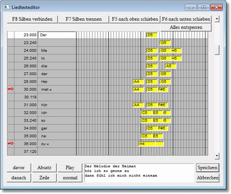Click the time value 30.118
The image size is (231, 194).
[30, 97]
